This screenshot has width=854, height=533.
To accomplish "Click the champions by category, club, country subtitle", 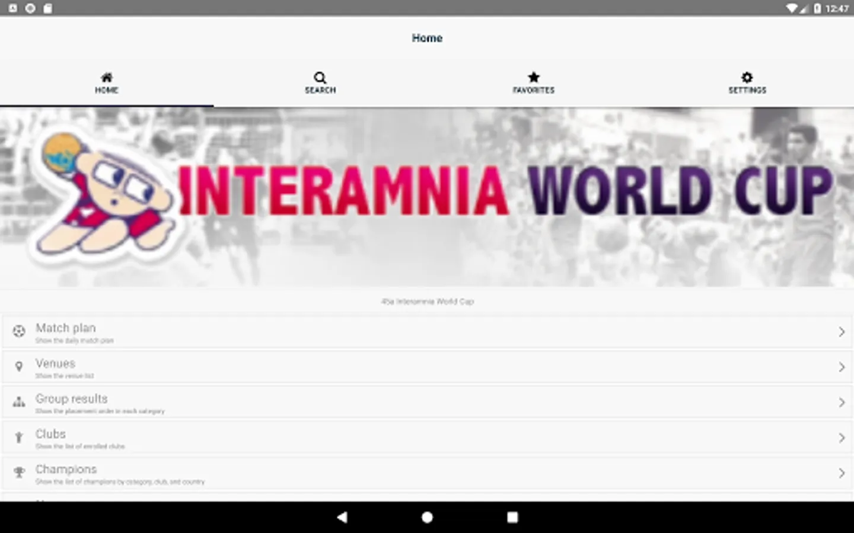I will [x=120, y=482].
